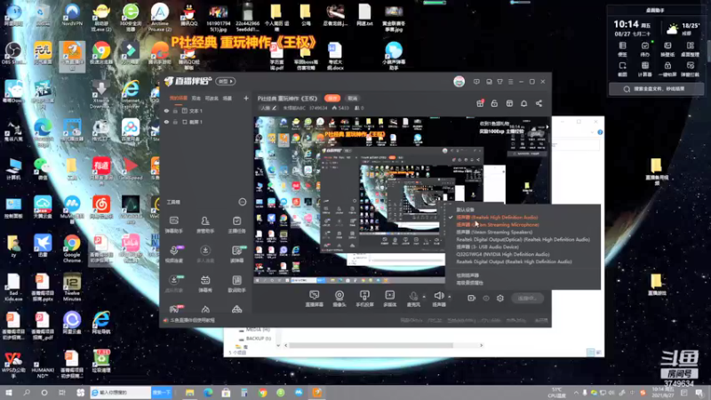711x400 pixels.
Task: Add a 手机投屏 phone casting source
Action: click(x=364, y=299)
